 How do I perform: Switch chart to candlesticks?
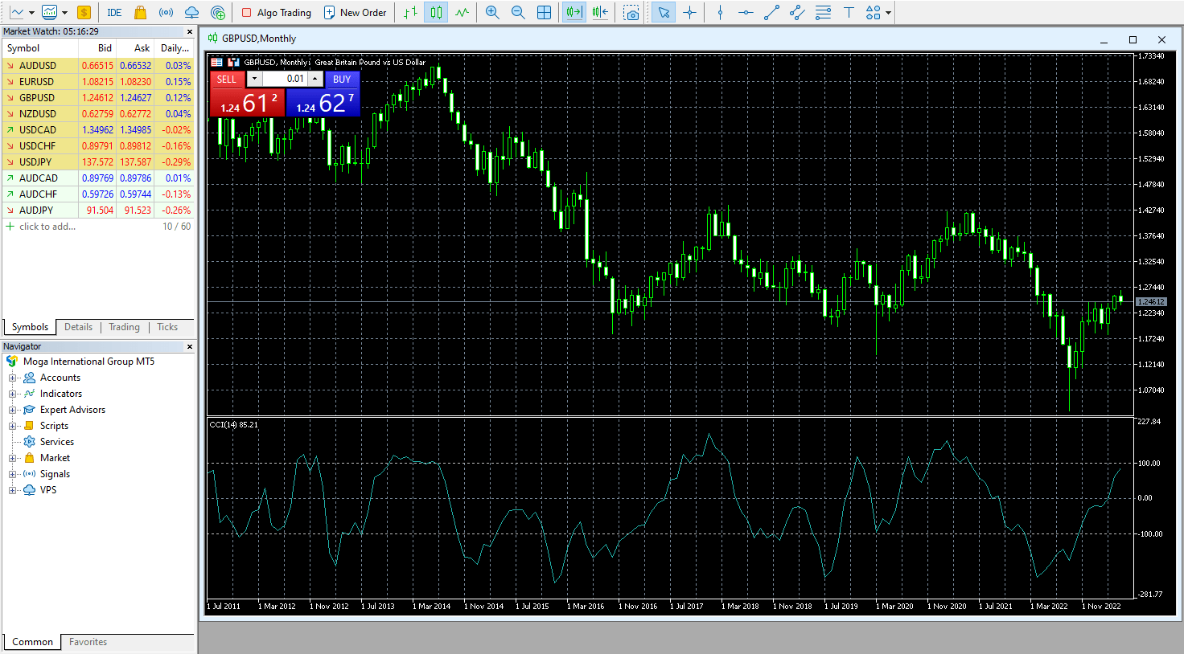(436, 12)
